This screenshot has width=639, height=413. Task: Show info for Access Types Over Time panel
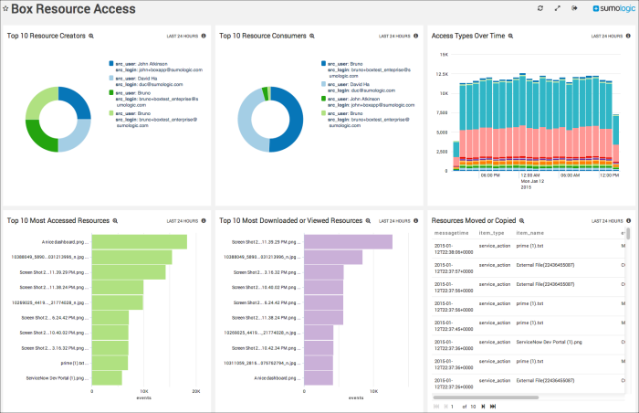(629, 36)
